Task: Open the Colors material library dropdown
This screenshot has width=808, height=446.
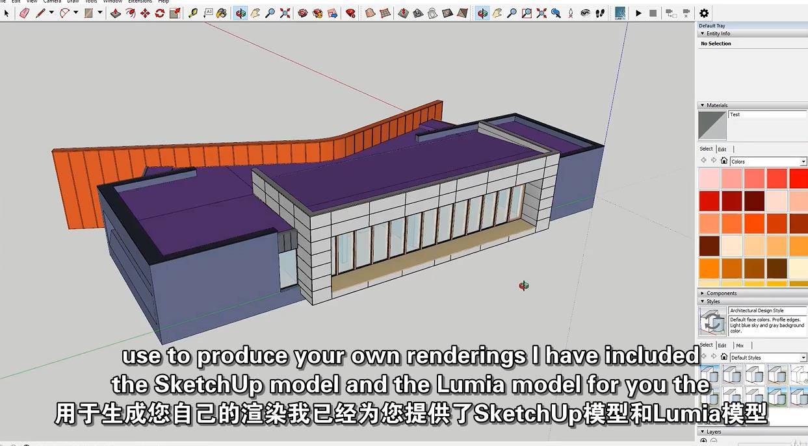Action: click(x=803, y=162)
